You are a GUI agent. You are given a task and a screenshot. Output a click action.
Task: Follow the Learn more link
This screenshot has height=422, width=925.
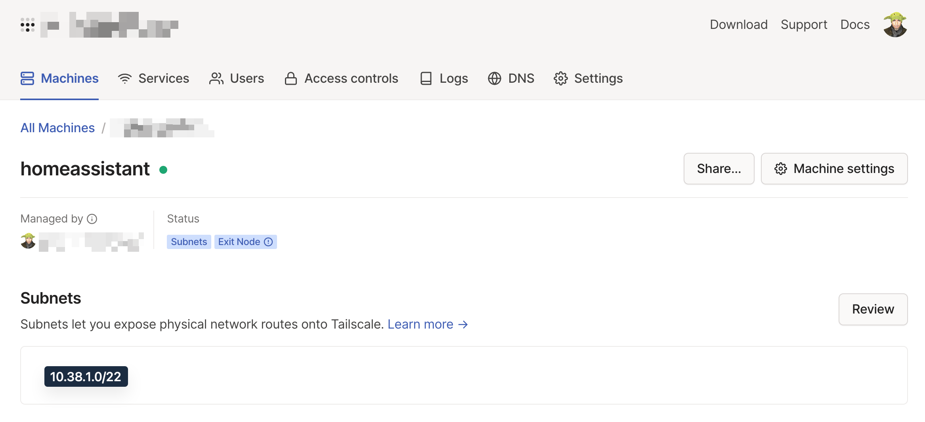(428, 324)
